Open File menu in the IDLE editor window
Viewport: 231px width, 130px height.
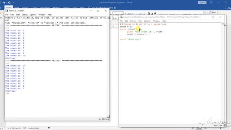[121, 21]
